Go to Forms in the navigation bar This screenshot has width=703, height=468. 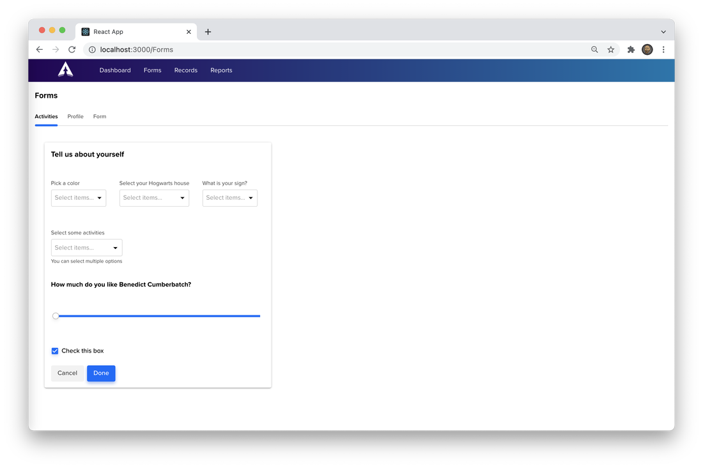coord(153,70)
